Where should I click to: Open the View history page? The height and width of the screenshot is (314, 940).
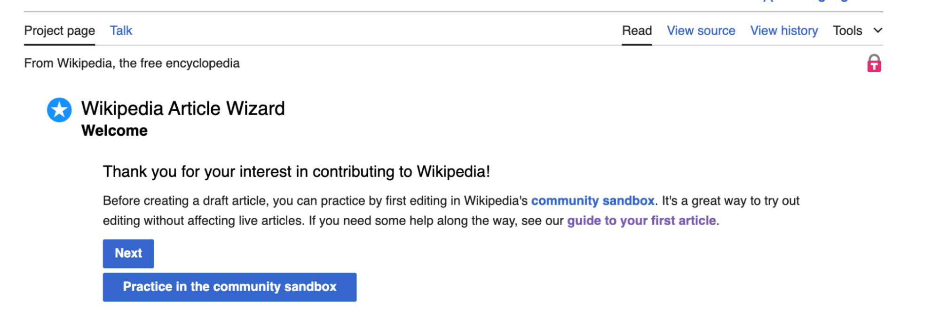(x=784, y=30)
